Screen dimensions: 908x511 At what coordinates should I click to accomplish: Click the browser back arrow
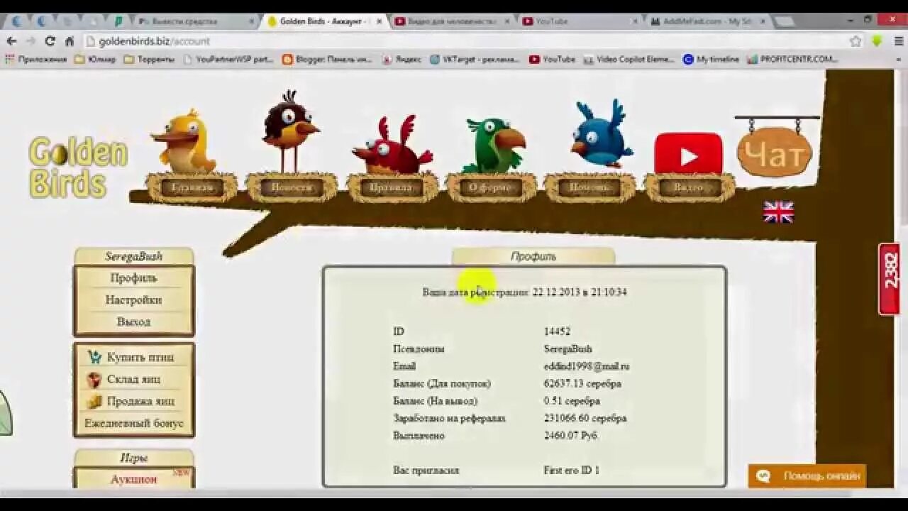click(x=11, y=41)
